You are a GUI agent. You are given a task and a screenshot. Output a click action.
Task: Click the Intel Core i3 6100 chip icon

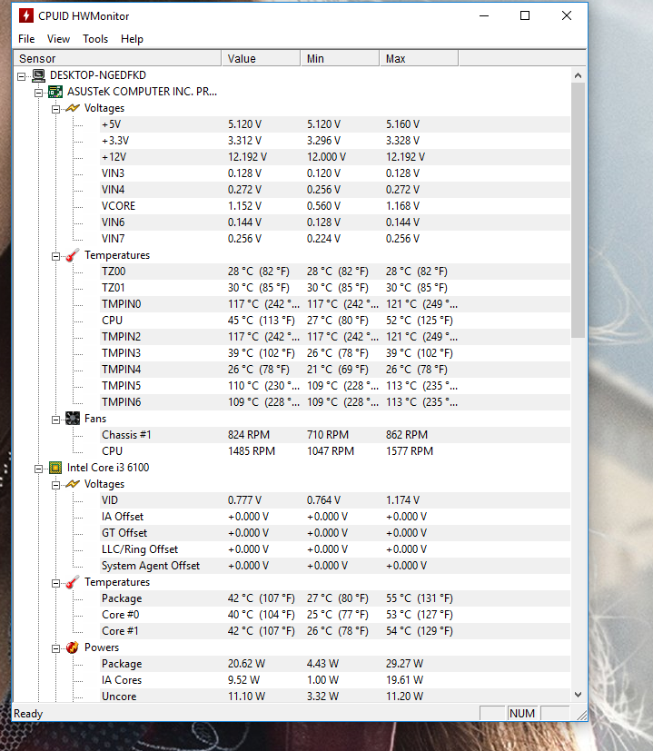click(x=55, y=468)
